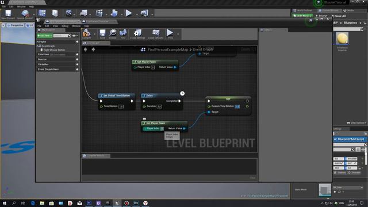Open Class Settings in blueprint toolbar
368x207 pixels.
click(137, 34)
